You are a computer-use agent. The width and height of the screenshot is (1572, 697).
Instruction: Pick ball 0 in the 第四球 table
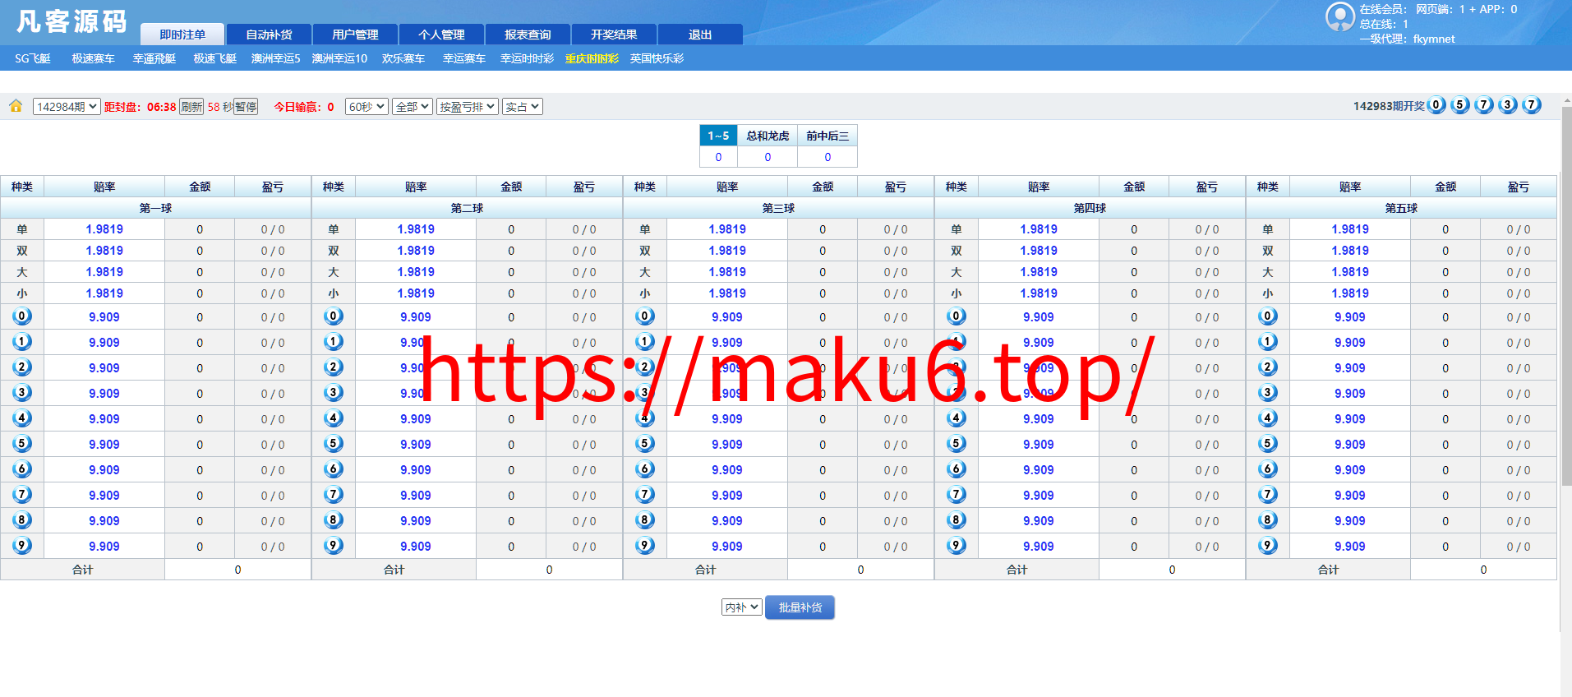[x=957, y=316]
